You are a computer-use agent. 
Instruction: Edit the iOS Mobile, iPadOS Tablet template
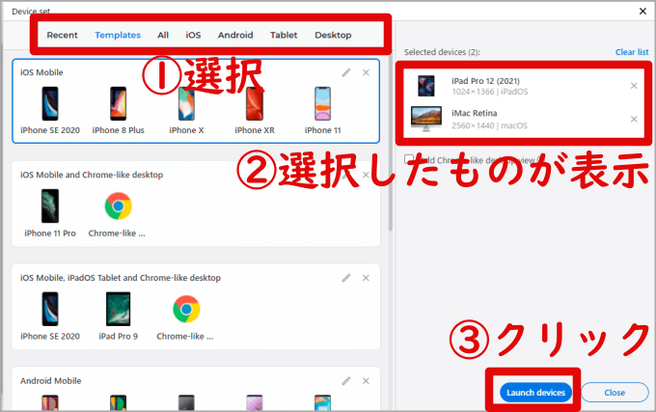coord(346,278)
